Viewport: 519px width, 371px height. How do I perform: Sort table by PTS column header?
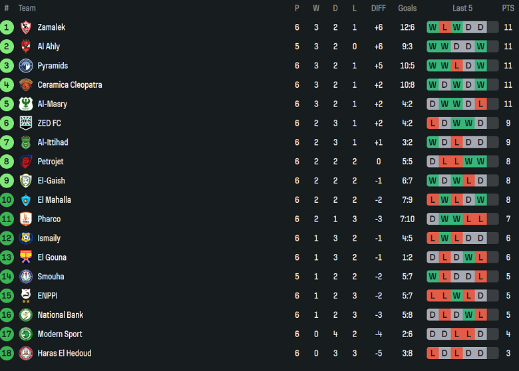click(x=508, y=8)
